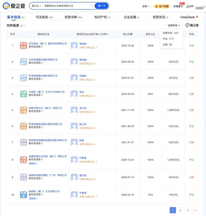Click avatar icon of 何惠宾
Screen dimensions: 206x216
[x=74, y=78]
